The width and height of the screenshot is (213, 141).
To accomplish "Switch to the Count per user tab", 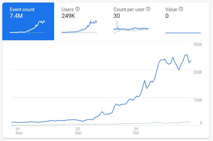I will point(132,21).
